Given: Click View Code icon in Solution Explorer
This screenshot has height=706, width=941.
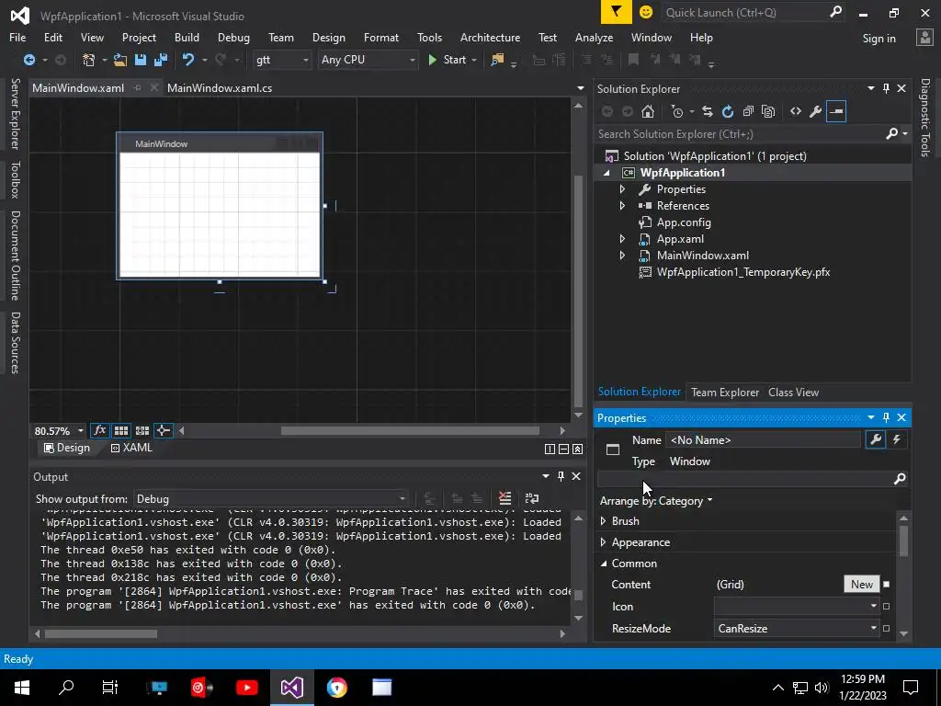Looking at the screenshot, I should point(796,111).
